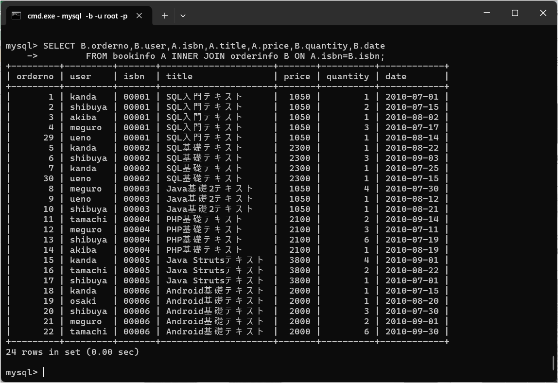
Task: Minimize the terminal window
Action: tap(487, 13)
